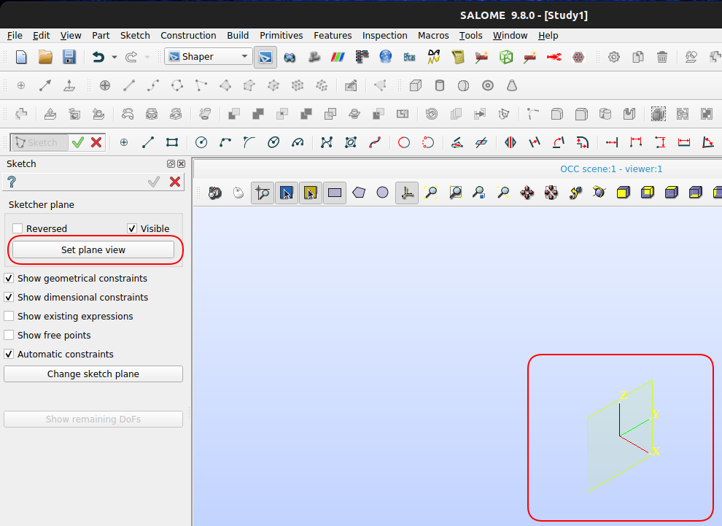Open the Features menu
Screen dimensions: 722x526
click(333, 36)
